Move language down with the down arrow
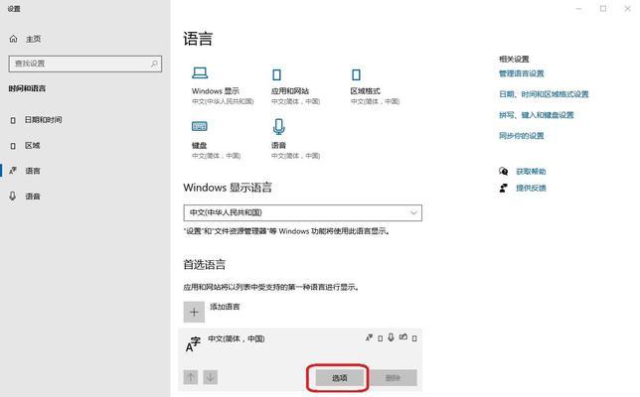Screen dimensions: 640x397 pyautogui.click(x=211, y=377)
